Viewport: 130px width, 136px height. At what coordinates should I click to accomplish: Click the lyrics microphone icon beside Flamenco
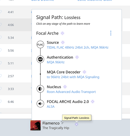pos(62,123)
